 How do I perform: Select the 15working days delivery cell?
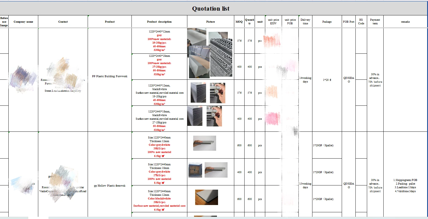click(x=305, y=185)
